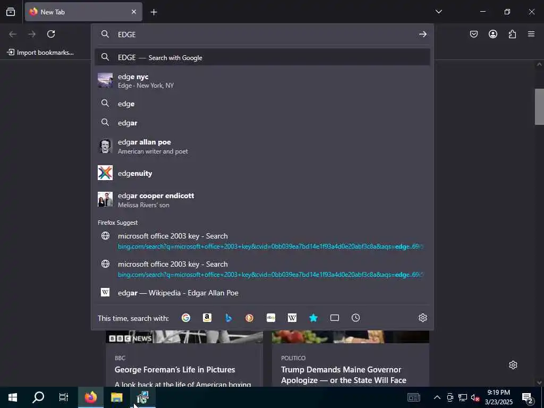Open a new tab with the plus button
The width and height of the screenshot is (544, 408).
(154, 12)
